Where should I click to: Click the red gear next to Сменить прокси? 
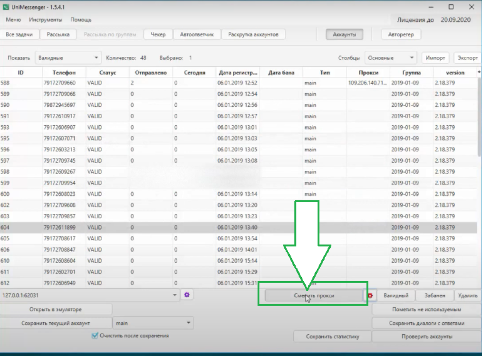click(x=370, y=295)
